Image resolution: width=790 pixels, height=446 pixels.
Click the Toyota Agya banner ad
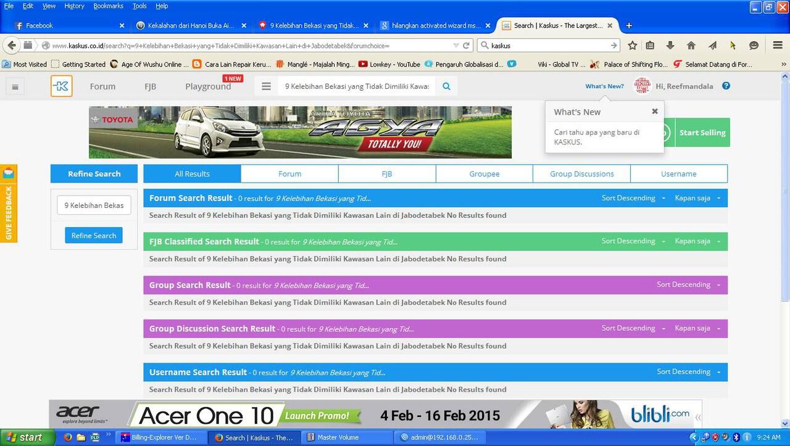click(300, 132)
